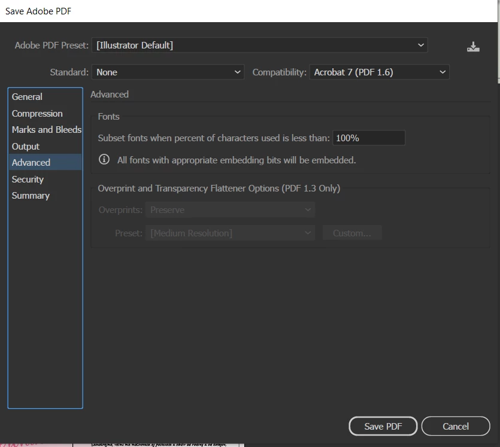Click the info icon beside embedding message
This screenshot has height=447, width=500.
(104, 159)
